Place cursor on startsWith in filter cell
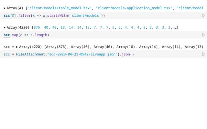The width and height of the screenshot is (207, 129). click(x=56, y=15)
